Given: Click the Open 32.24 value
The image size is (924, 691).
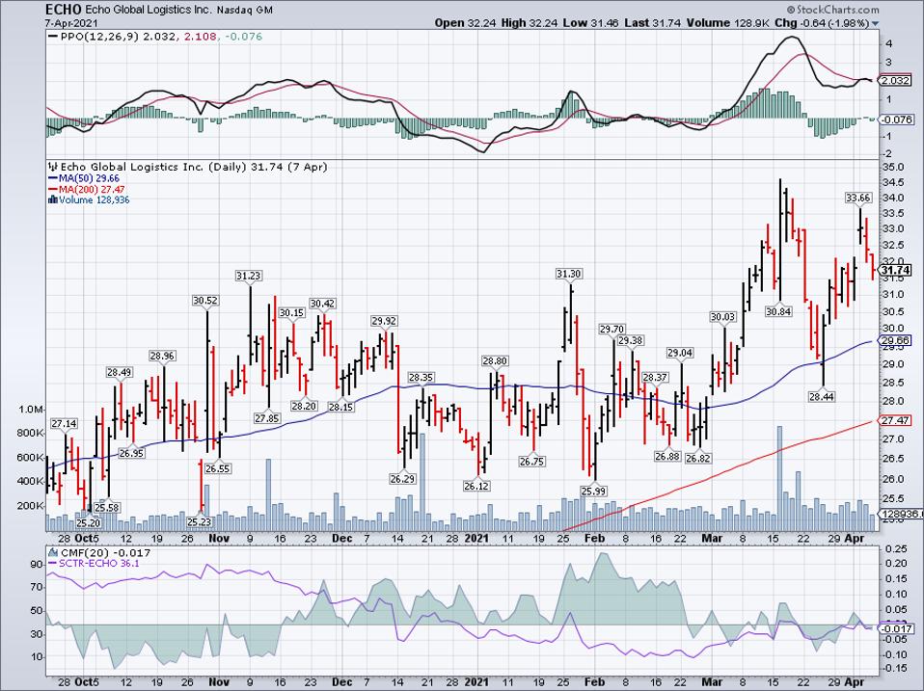Looking at the screenshot, I should coord(466,23).
